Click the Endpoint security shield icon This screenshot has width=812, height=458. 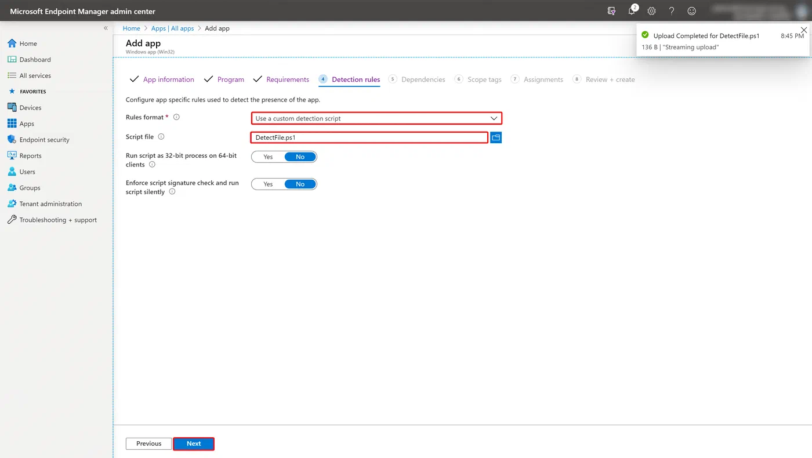tap(12, 140)
